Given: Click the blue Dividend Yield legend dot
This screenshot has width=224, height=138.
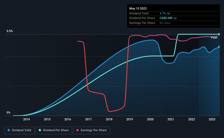Looking at the screenshot, I should tap(9, 130).
